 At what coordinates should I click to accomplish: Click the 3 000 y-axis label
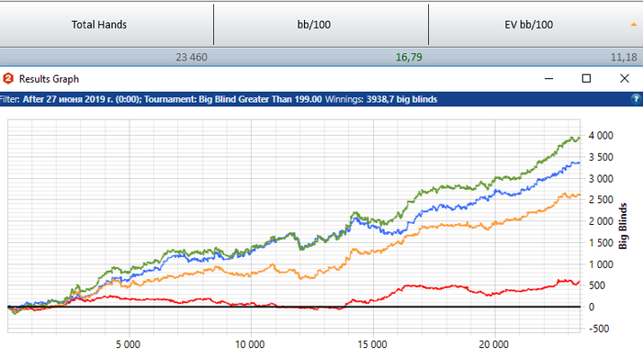click(601, 179)
